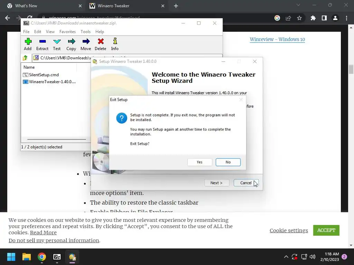The height and width of the screenshot is (265, 354).
Task: Open View menu in 7-Zip
Action: coord(50,31)
